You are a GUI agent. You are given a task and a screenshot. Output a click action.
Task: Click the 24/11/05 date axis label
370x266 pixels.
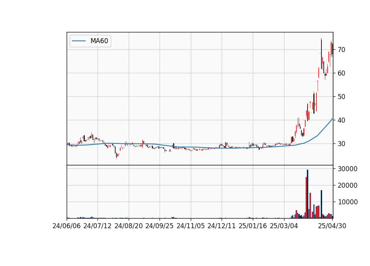click(191, 226)
